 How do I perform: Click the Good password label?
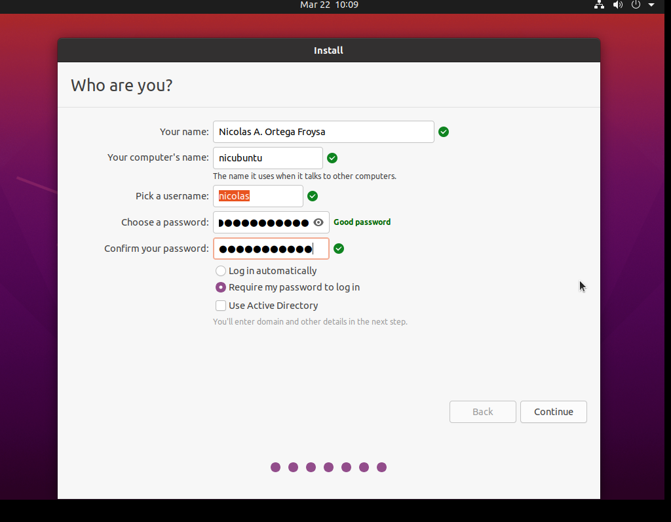[x=362, y=222]
